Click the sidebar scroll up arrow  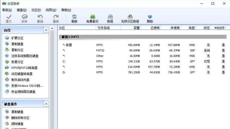coord(52,28)
